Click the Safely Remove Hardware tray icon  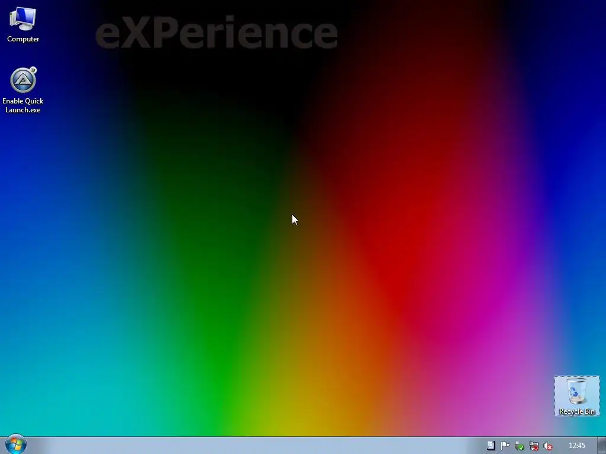pos(520,446)
